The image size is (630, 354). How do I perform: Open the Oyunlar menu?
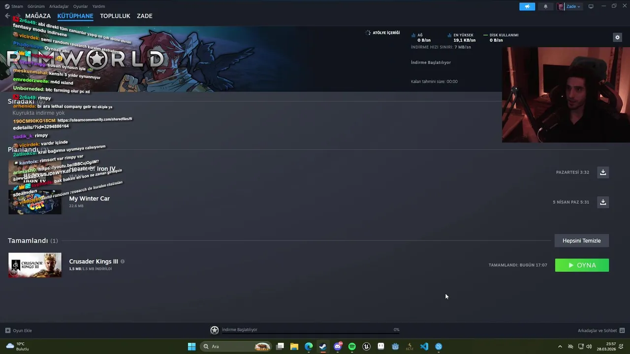(x=81, y=6)
